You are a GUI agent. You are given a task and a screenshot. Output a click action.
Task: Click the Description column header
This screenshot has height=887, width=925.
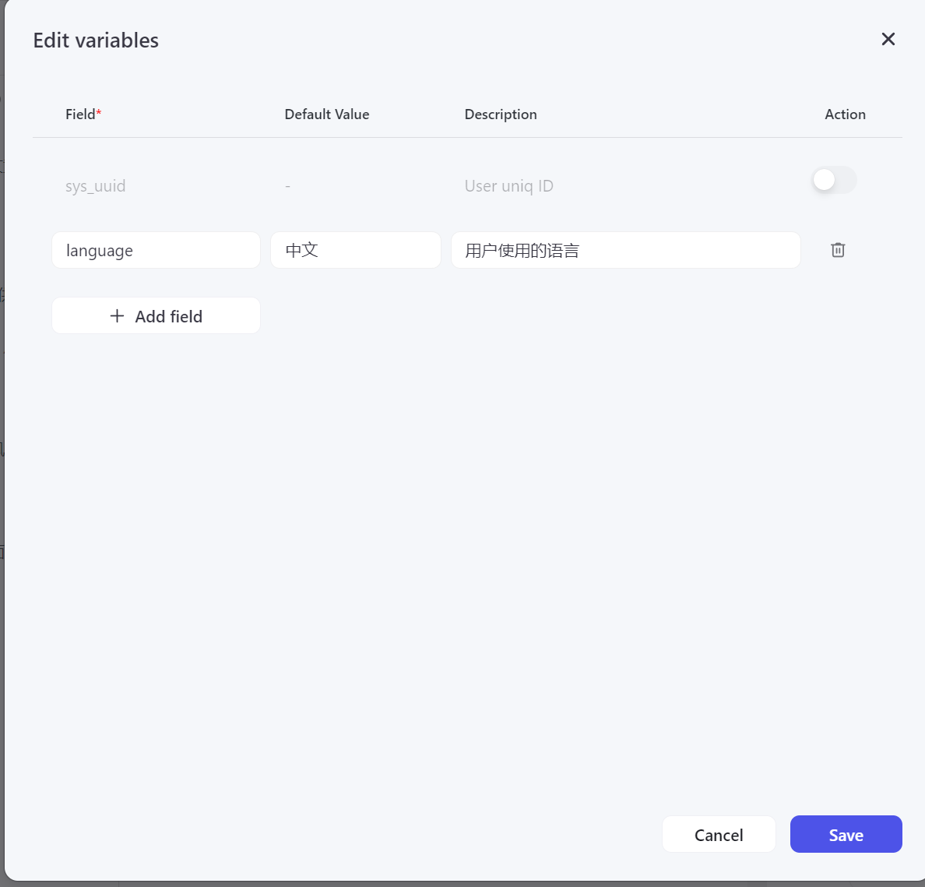[x=500, y=114]
